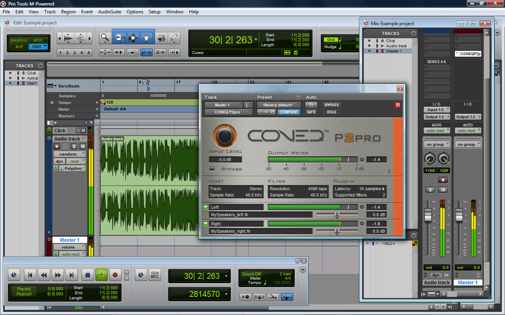Toggle the Left channel green enable LED
The height and width of the screenshot is (315, 505).
[205, 207]
